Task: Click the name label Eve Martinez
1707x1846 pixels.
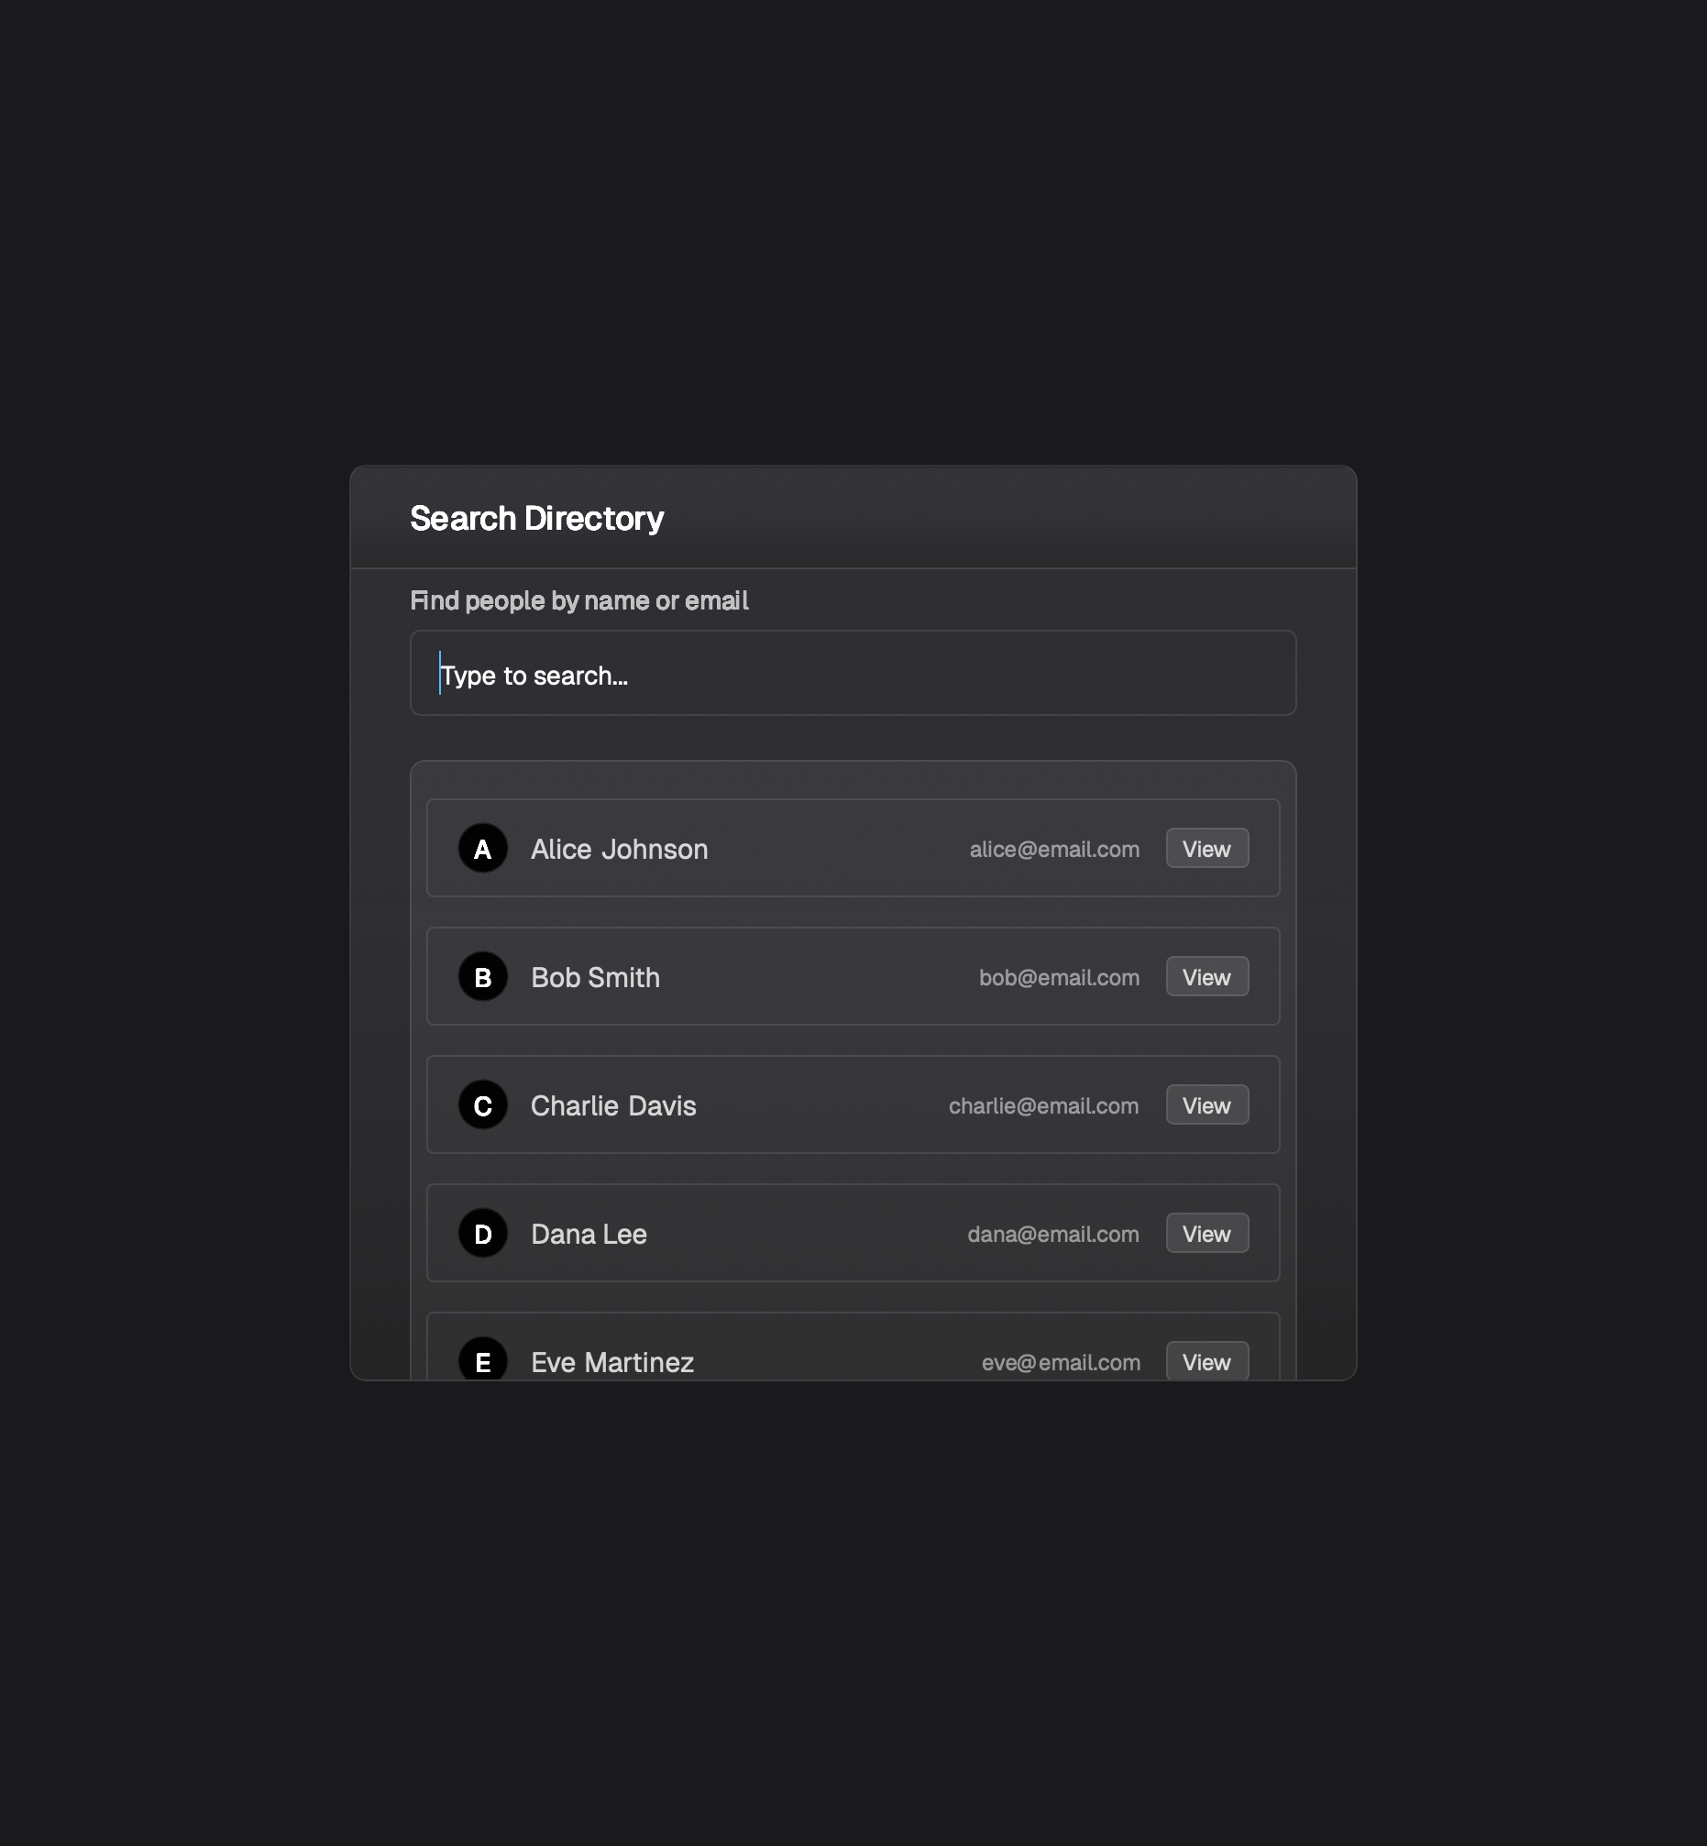Action: [x=611, y=1361]
